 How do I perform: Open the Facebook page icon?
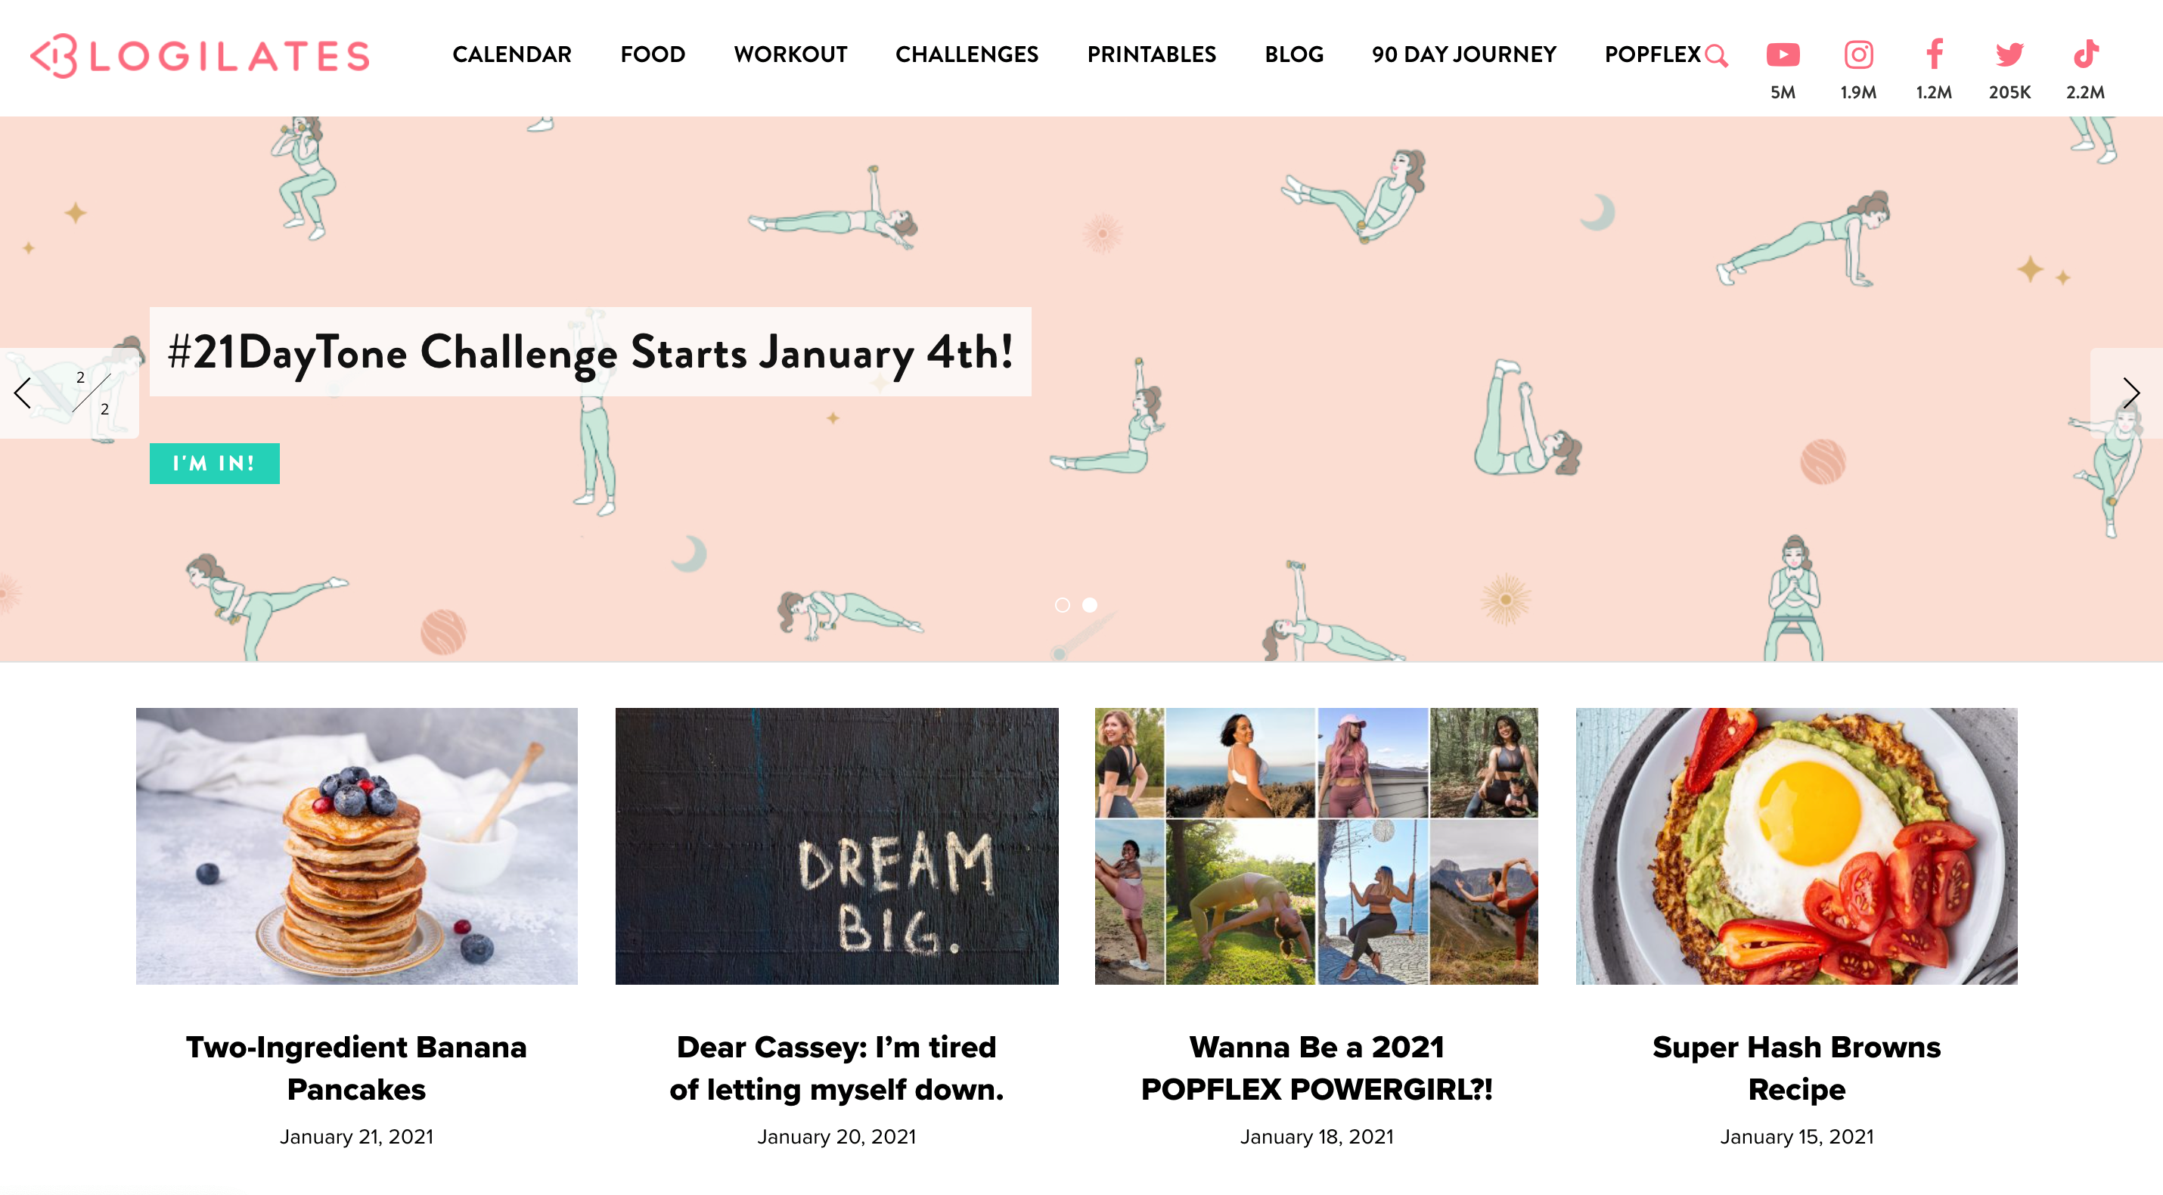[1934, 54]
